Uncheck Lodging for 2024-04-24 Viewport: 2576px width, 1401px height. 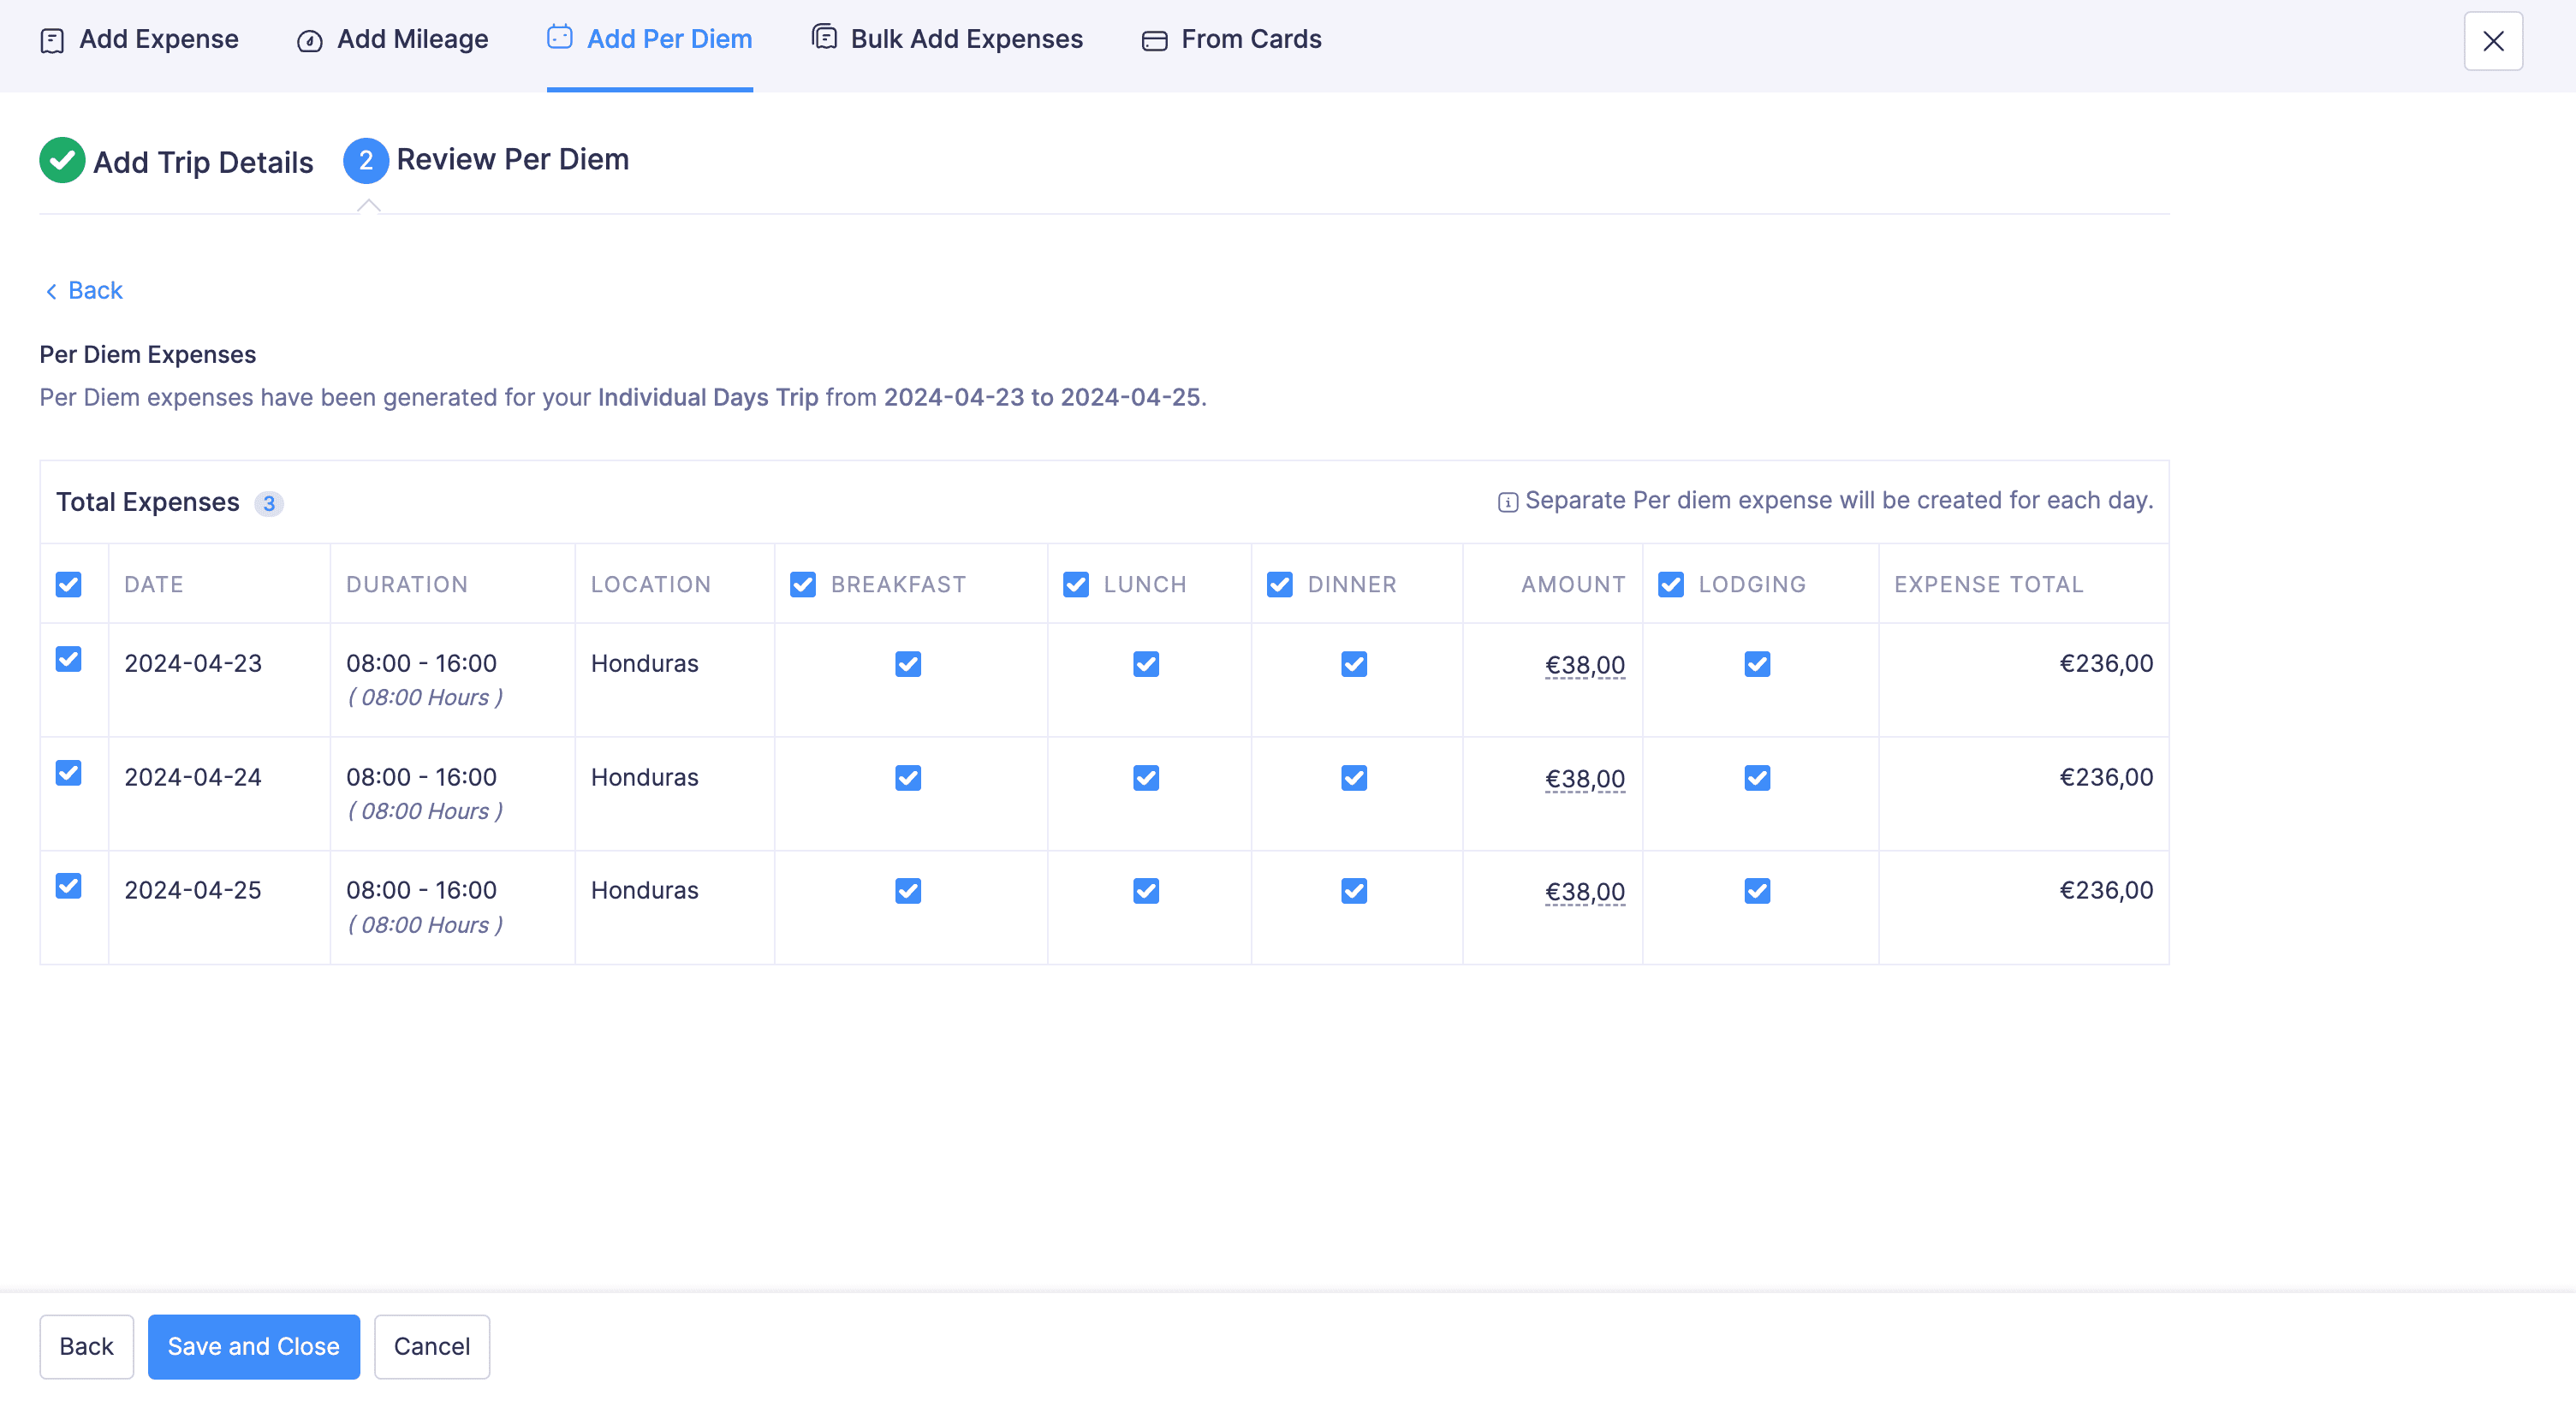click(x=1757, y=777)
